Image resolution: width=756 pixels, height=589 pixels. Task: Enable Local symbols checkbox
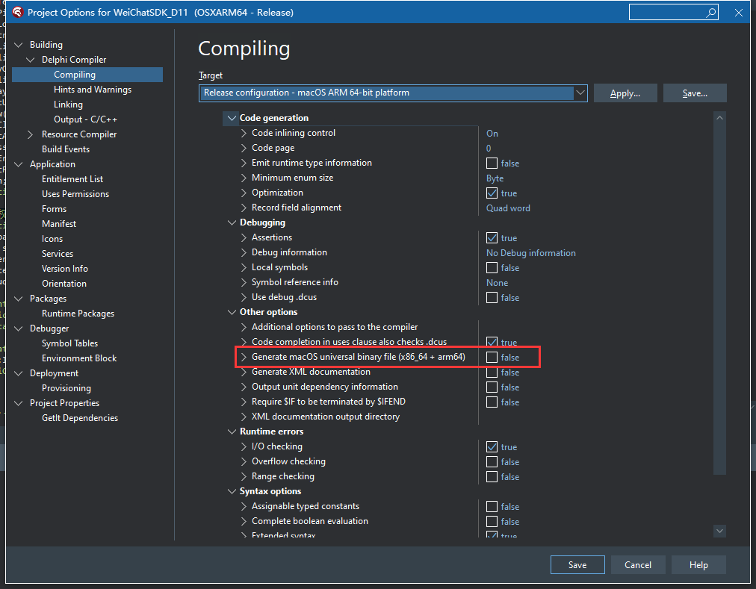coord(492,267)
